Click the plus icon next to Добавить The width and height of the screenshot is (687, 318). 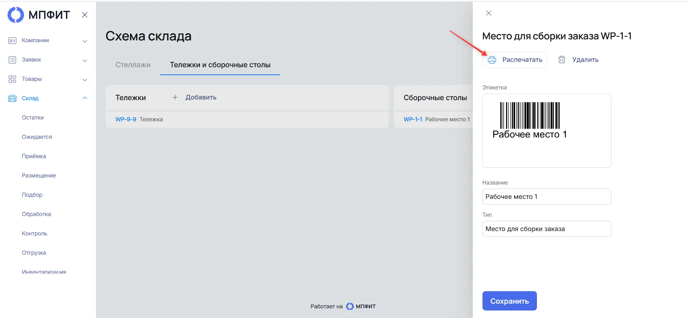point(175,97)
